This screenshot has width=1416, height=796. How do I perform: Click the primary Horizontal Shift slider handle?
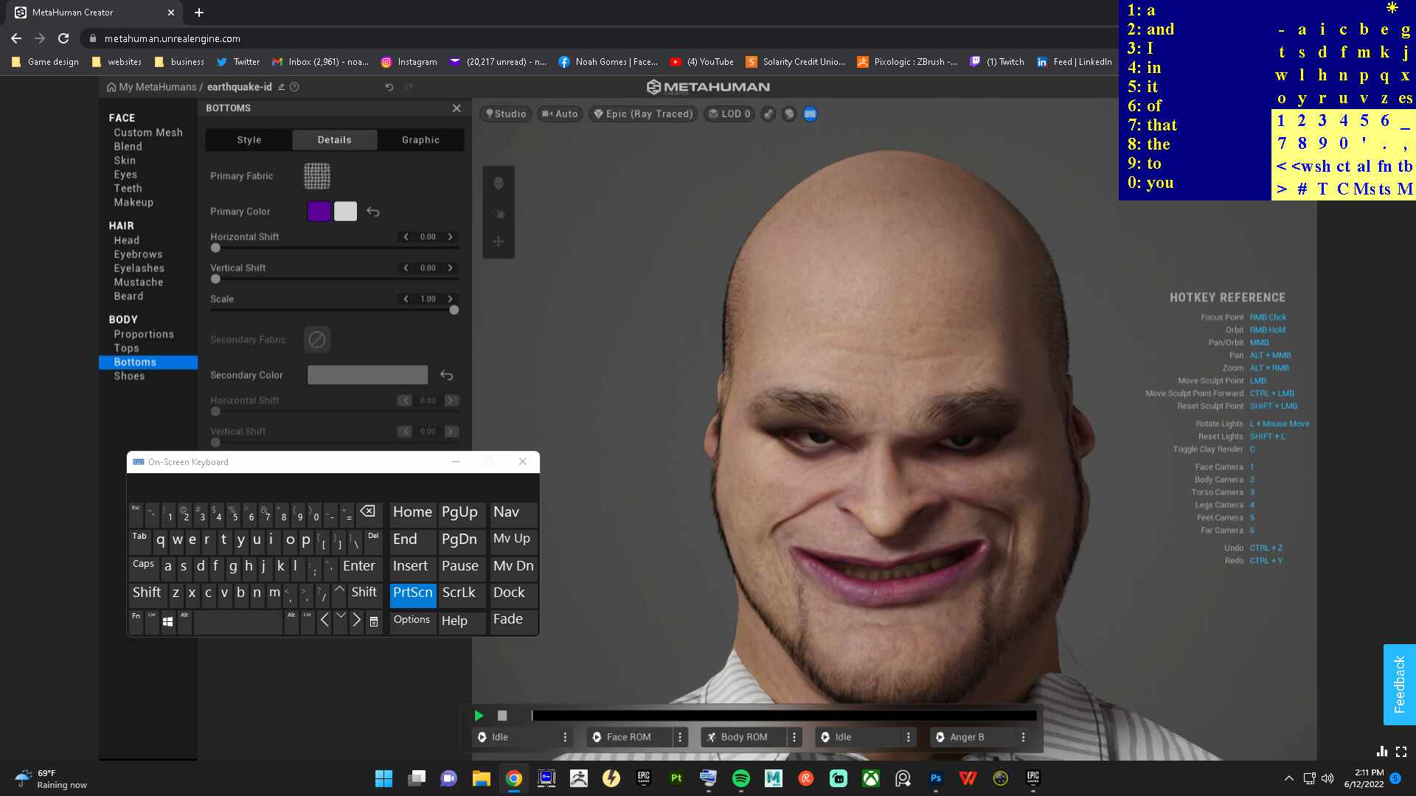click(x=215, y=248)
